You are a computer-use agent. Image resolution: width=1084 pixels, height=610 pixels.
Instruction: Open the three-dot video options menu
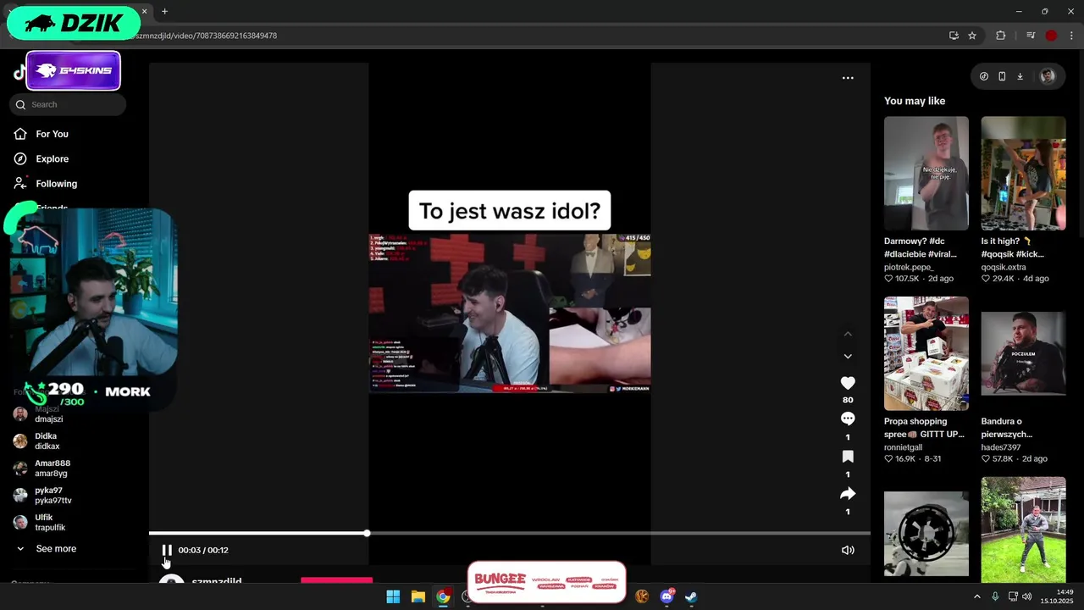tap(848, 78)
